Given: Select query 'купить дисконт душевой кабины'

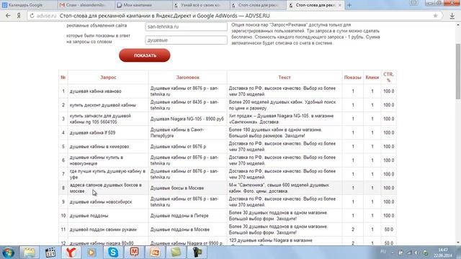Looking at the screenshot, I should pos(103,105).
